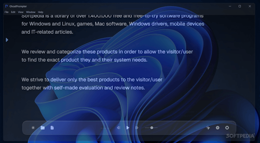Click the dotted progress indicator in toolbar

[106, 128]
